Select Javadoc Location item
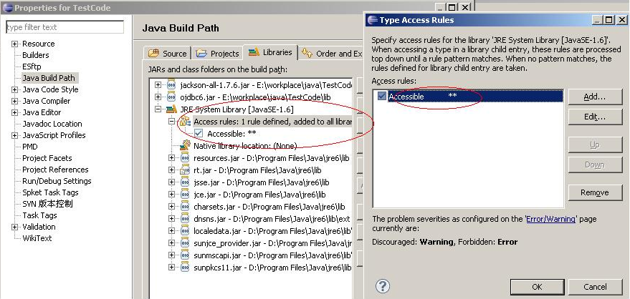 [x=52, y=124]
